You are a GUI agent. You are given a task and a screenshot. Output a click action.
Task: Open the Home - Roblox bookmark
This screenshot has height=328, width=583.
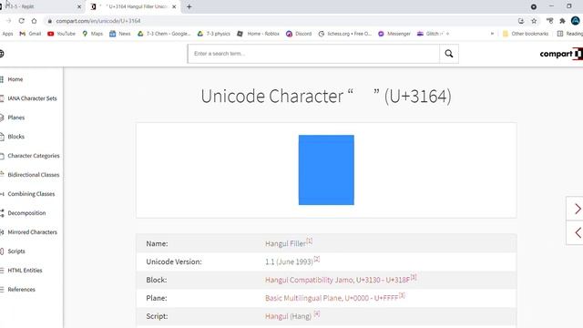click(258, 34)
